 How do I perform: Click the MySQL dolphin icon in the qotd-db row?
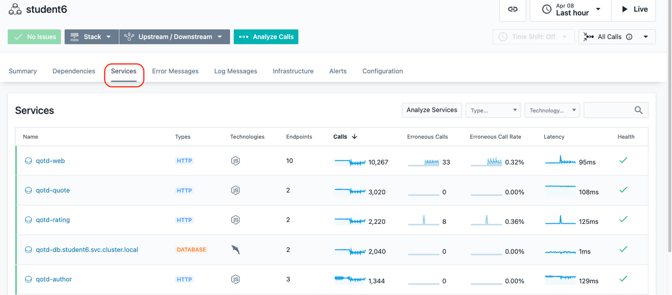[235, 250]
